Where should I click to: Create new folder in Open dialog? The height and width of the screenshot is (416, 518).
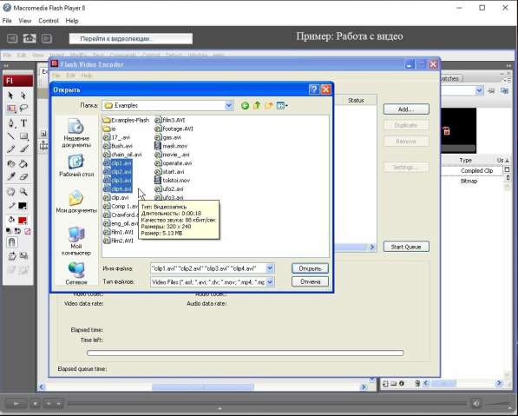269,105
